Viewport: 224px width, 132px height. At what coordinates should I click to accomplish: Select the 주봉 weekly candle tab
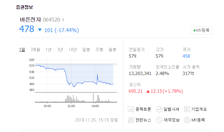[x=99, y=49]
